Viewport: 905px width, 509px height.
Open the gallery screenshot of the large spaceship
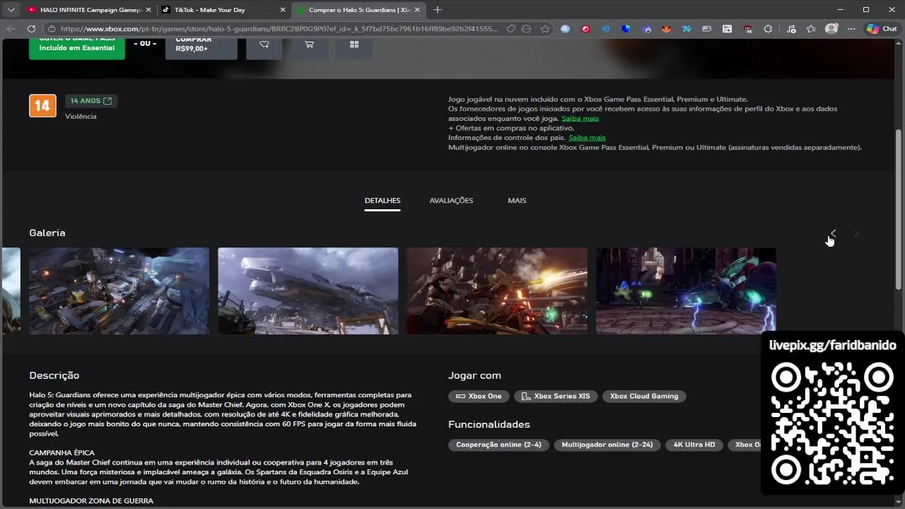click(x=308, y=291)
